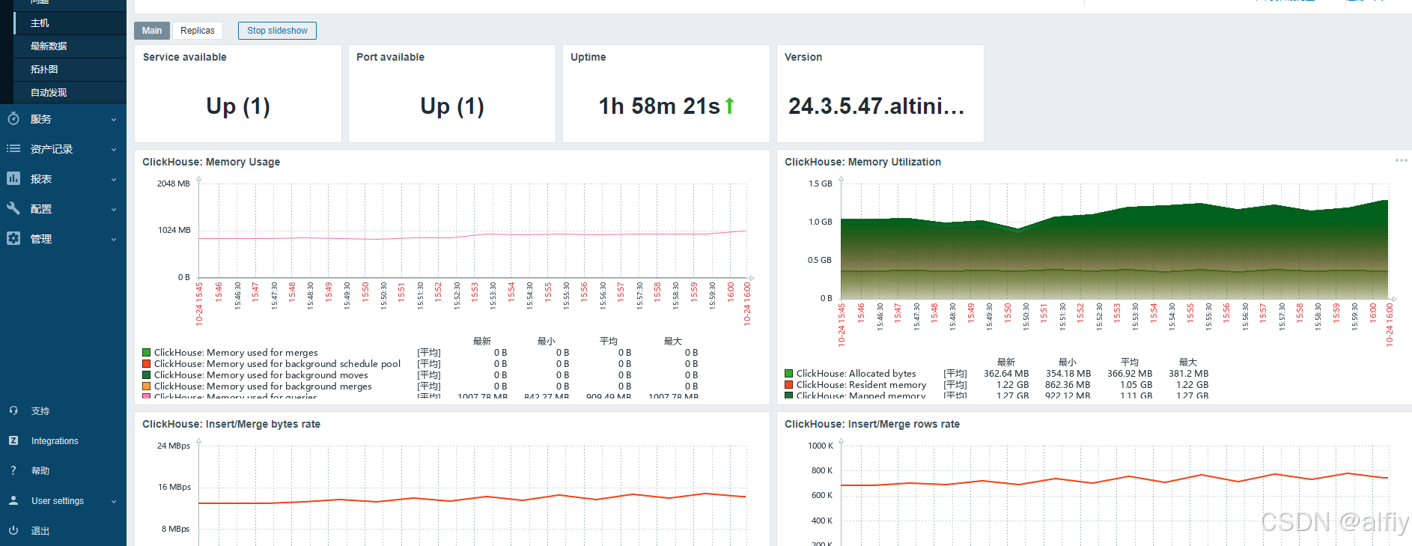The image size is (1412, 546).
Task: Click the ClickHouse: Memory Usage widget title
Action: 211,162
